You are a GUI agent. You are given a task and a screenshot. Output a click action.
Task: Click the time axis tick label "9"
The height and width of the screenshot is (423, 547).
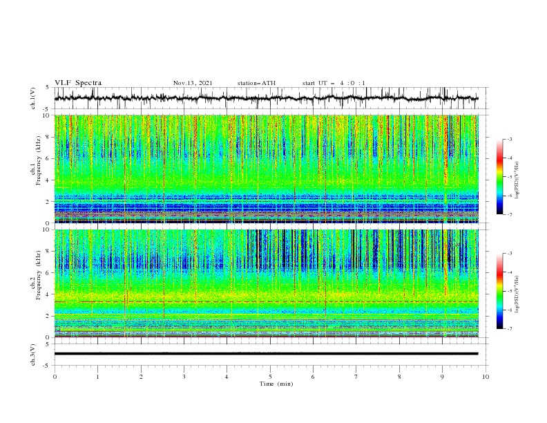coord(442,377)
